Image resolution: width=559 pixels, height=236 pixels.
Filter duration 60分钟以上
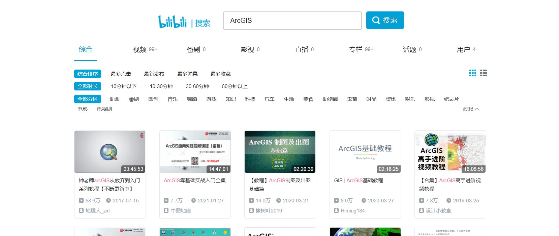(x=235, y=86)
